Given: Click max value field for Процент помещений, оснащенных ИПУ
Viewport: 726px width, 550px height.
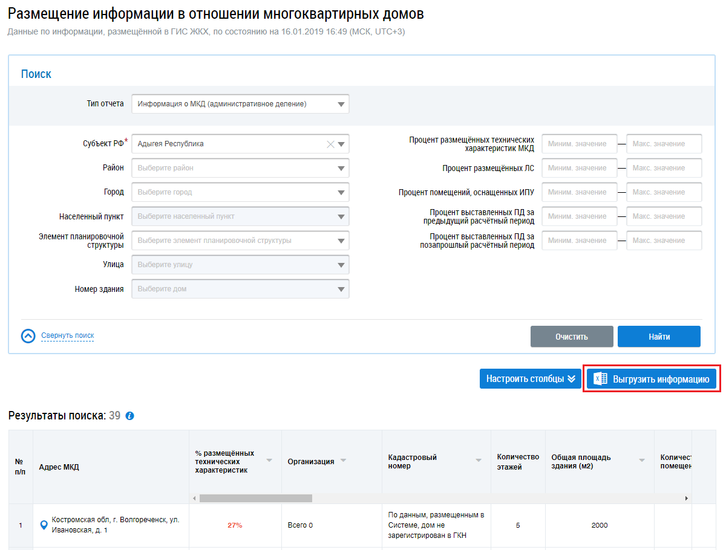Looking at the screenshot, I should pos(664,192).
